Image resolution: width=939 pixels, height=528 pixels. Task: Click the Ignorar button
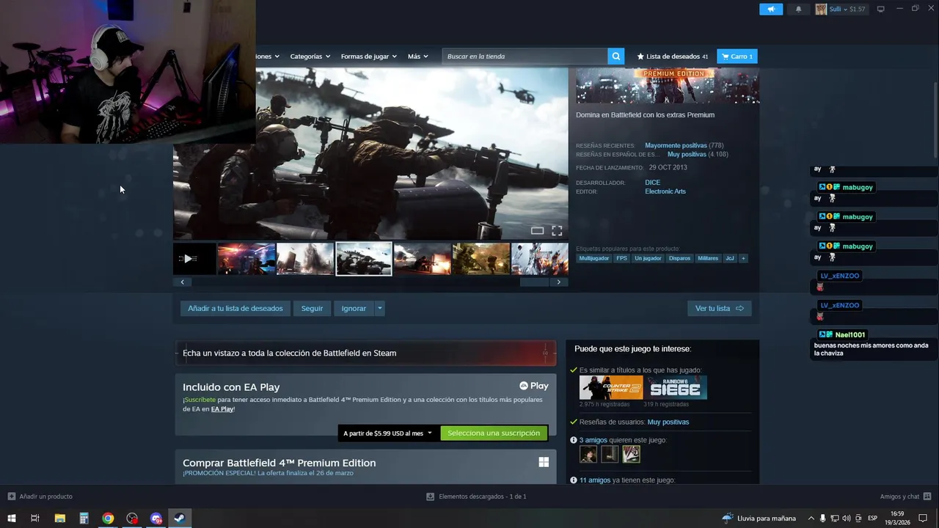354,308
